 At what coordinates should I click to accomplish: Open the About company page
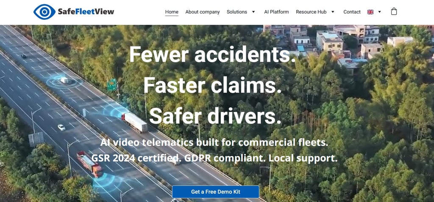(203, 12)
